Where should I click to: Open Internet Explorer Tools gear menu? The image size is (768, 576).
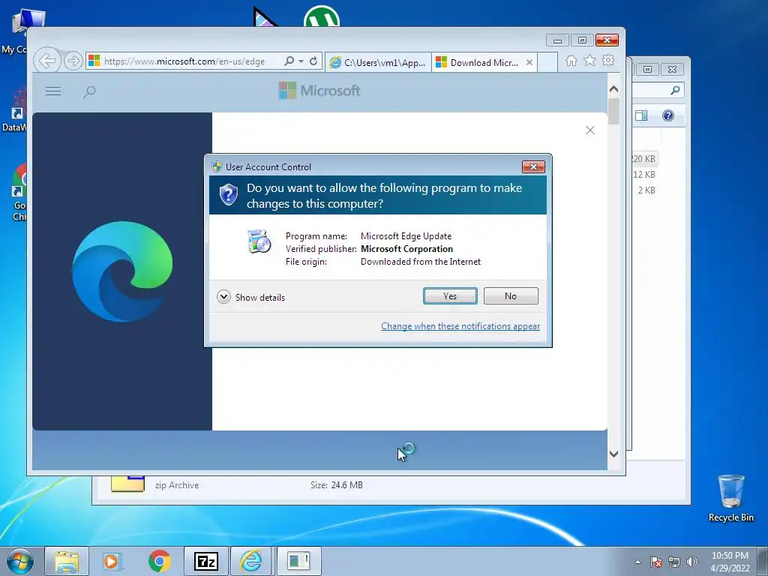pyautogui.click(x=608, y=60)
